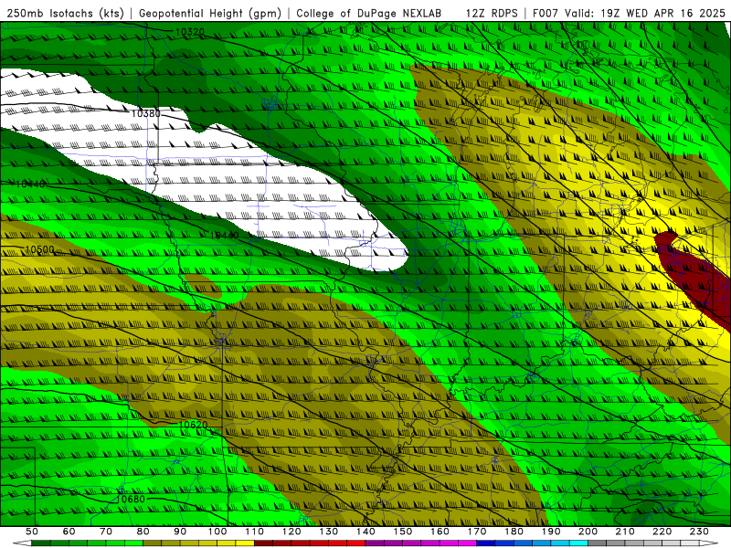Screen dimensions: 731x548
Task: Click the 10500 height contour label
Action: click(39, 249)
